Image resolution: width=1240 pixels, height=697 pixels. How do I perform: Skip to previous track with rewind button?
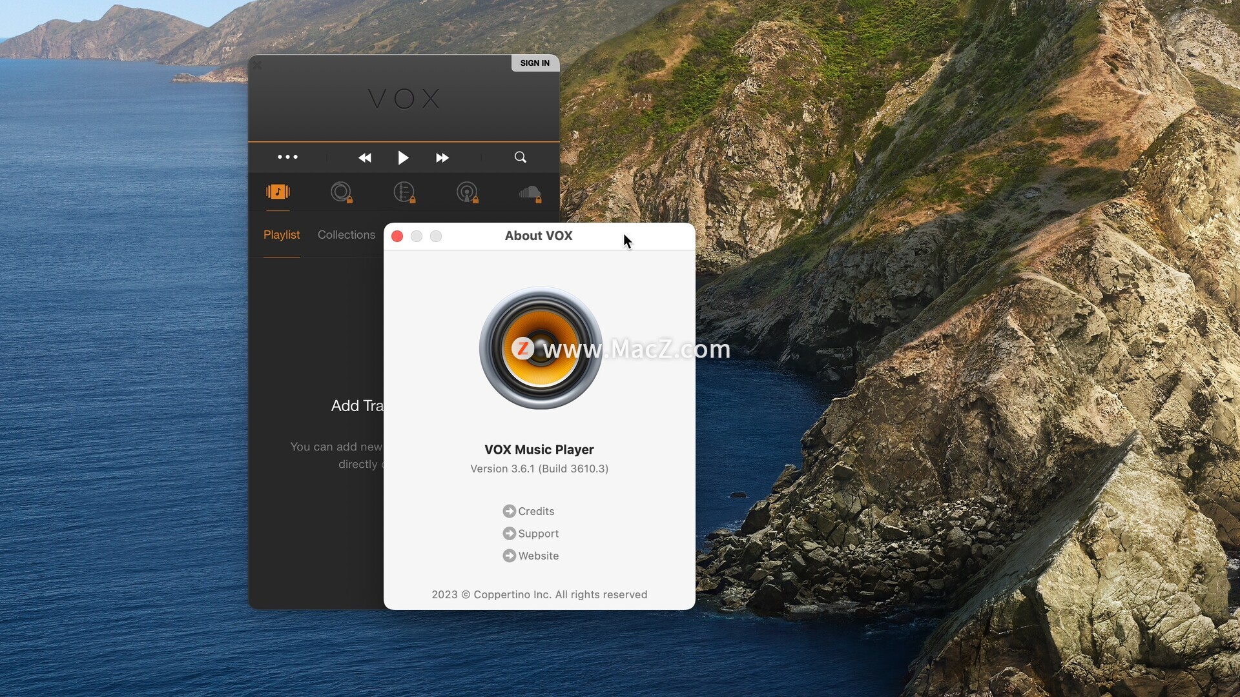(365, 158)
